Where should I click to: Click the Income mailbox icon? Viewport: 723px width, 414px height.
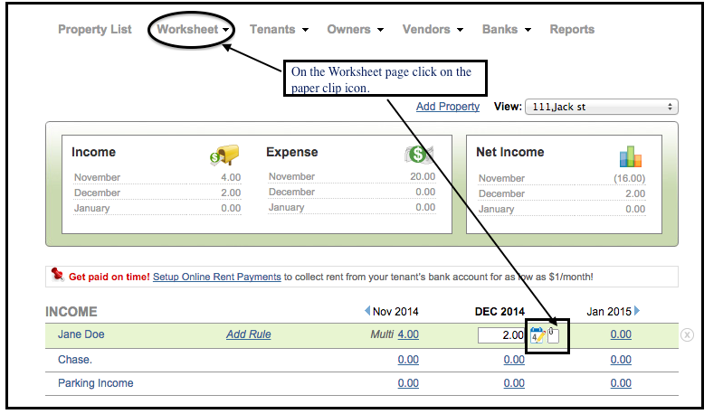tap(224, 155)
